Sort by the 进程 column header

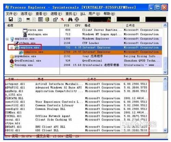coord(32,26)
